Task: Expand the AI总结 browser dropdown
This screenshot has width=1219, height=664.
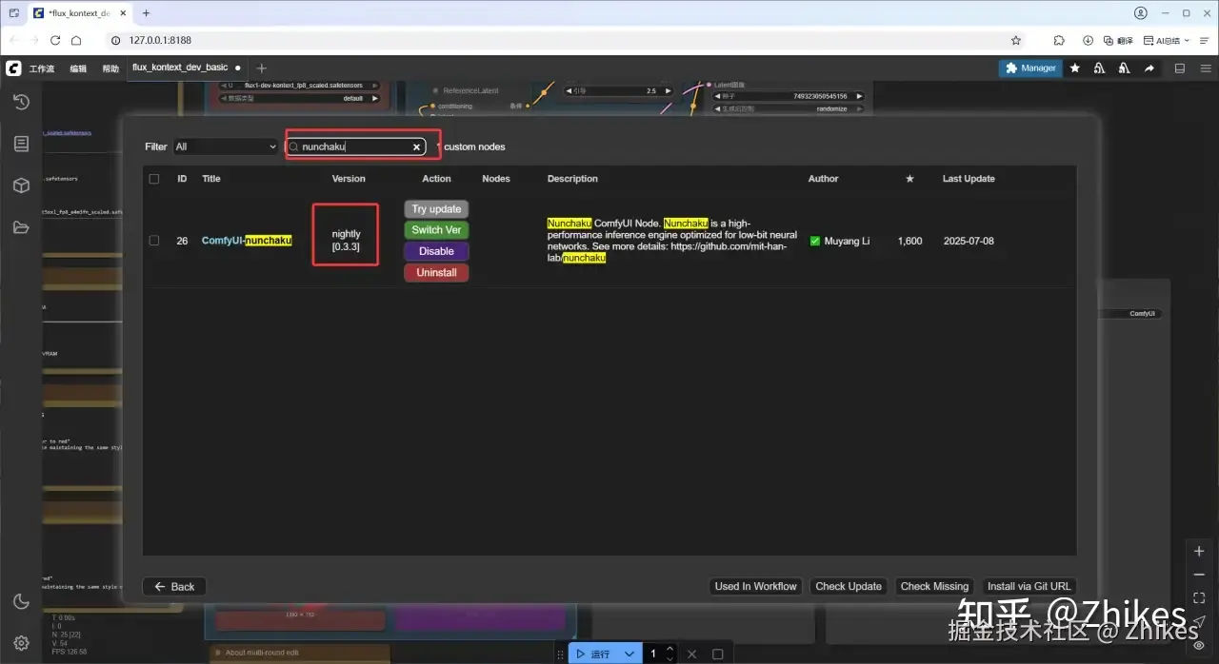Action: click(1168, 41)
